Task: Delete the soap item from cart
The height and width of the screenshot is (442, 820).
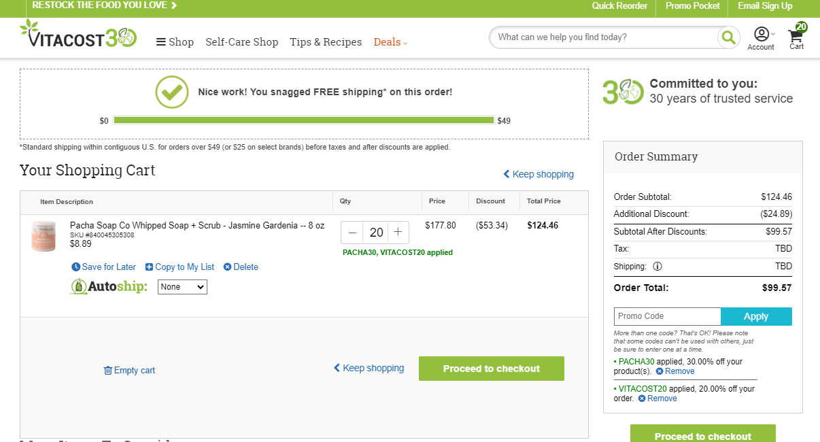Action: [241, 267]
